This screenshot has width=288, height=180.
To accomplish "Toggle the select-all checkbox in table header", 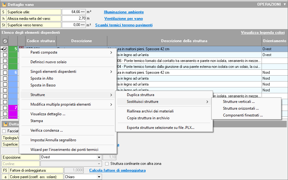I will point(5,41).
